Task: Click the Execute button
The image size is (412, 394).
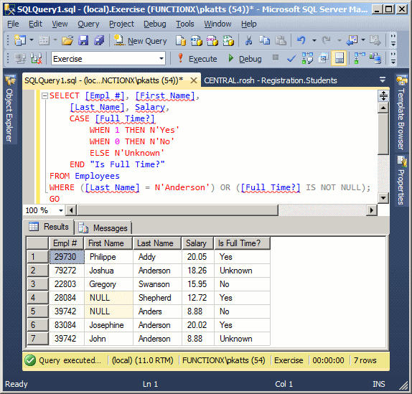Action: [x=197, y=59]
